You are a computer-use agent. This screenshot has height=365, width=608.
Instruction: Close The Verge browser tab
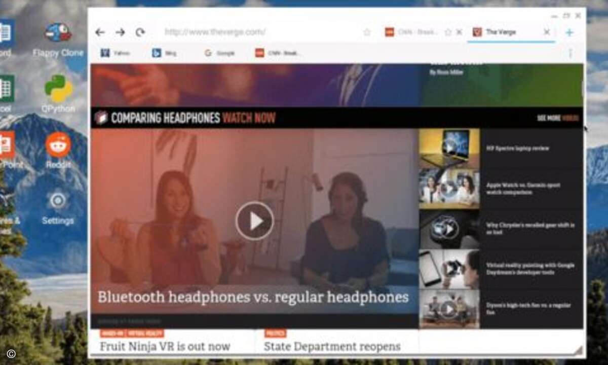coord(547,32)
